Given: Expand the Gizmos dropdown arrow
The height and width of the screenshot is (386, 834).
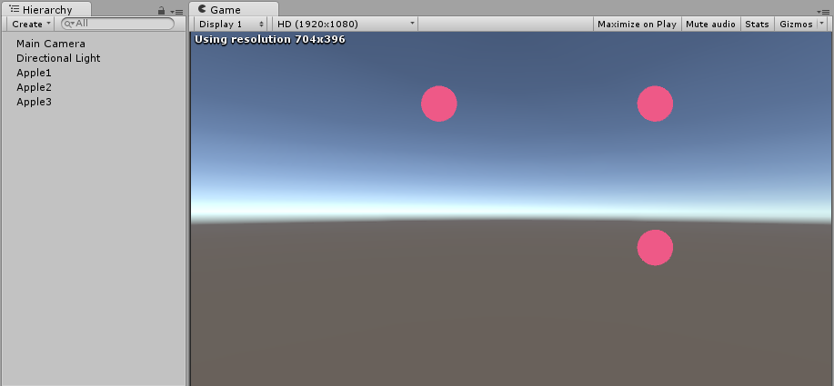Looking at the screenshot, I should pyautogui.click(x=822, y=24).
